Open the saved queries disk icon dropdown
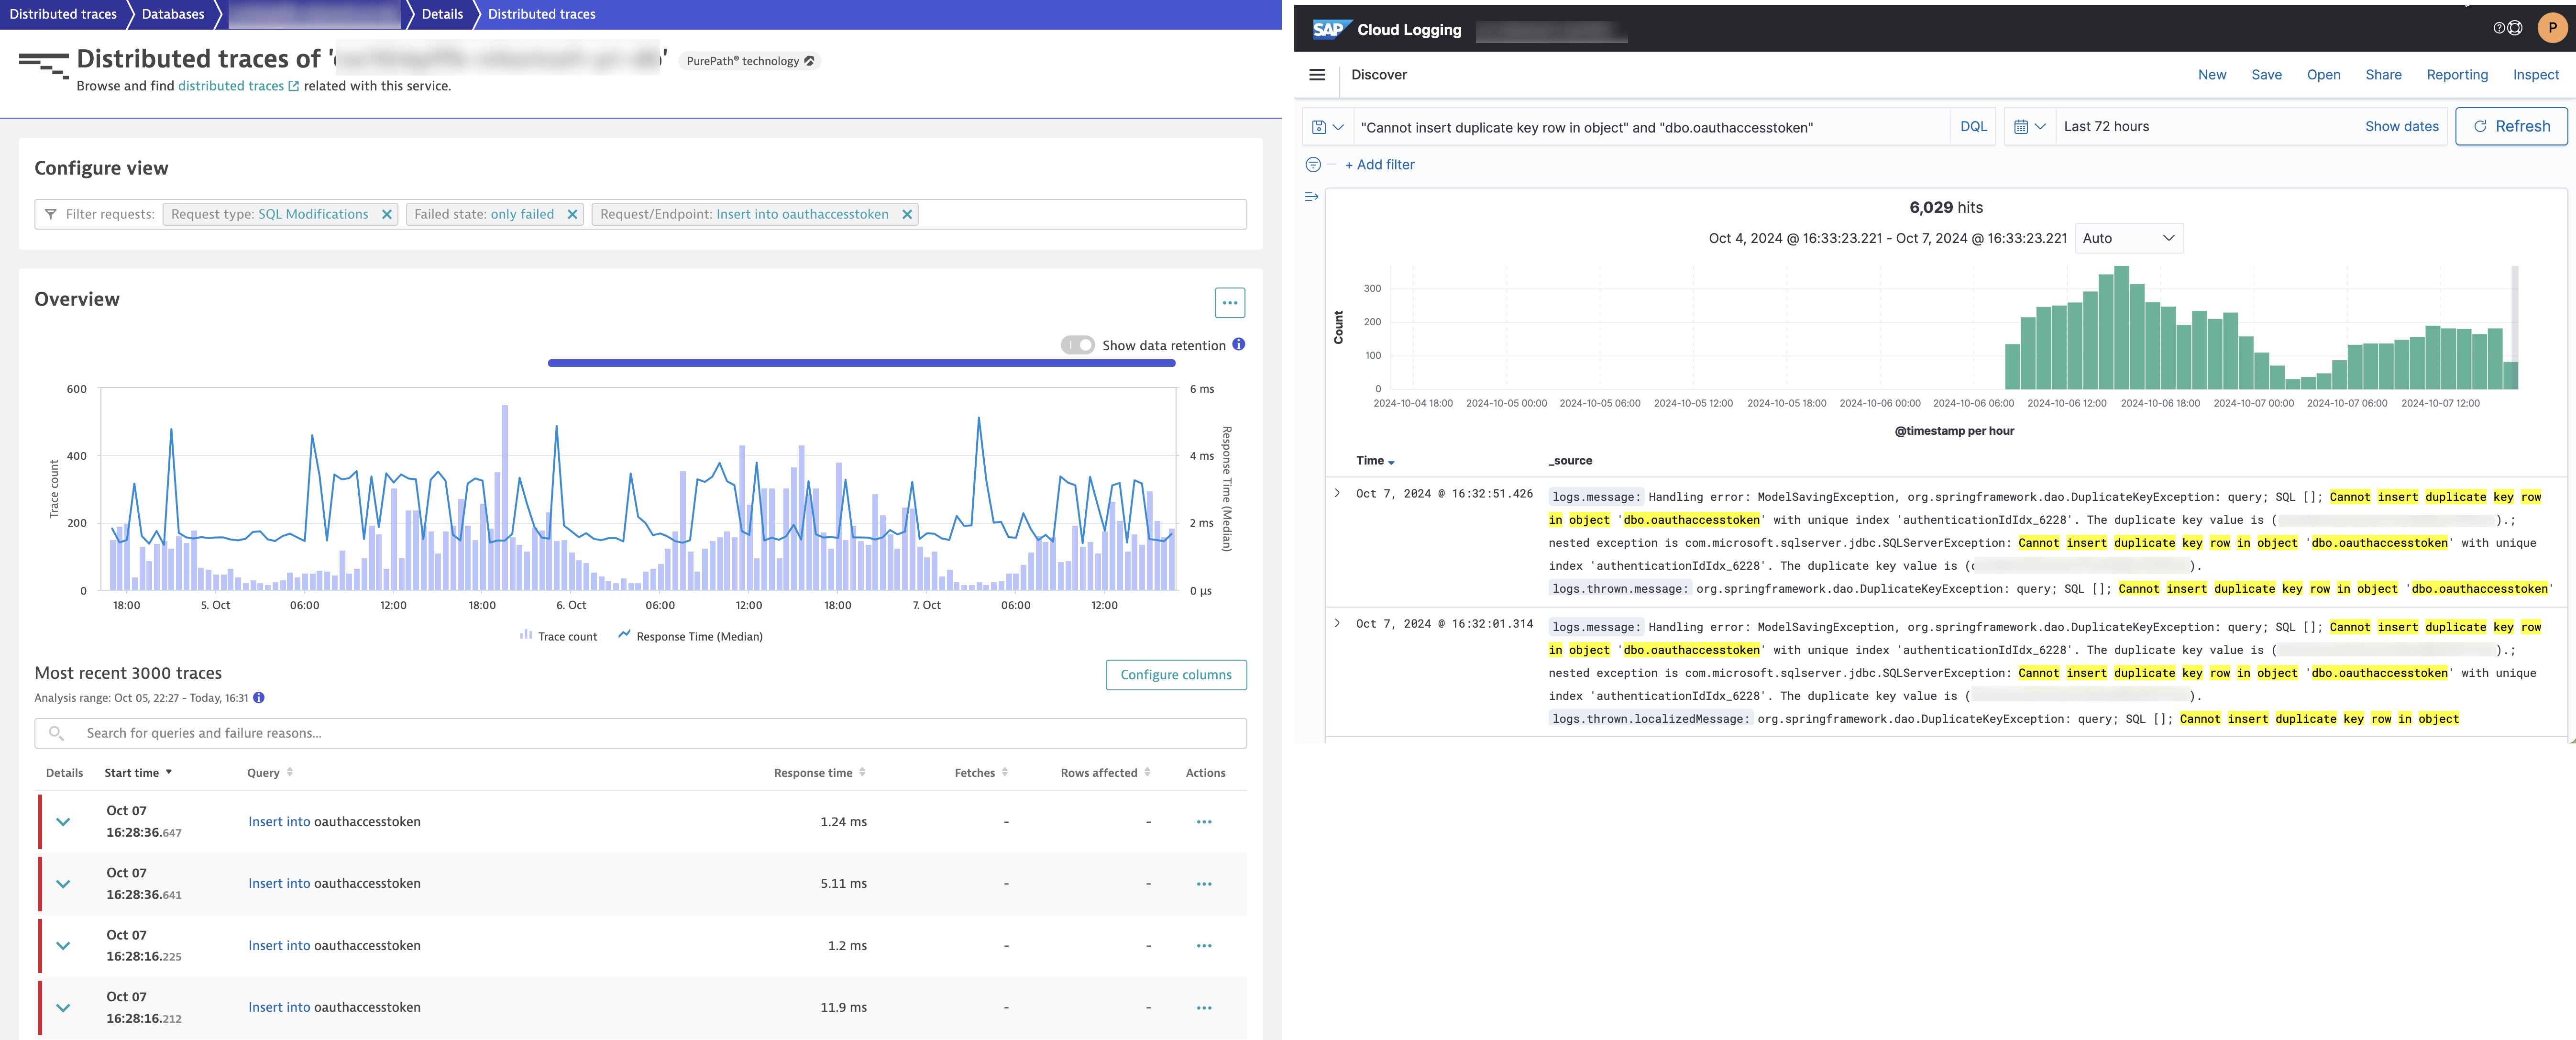Image resolution: width=2576 pixels, height=1040 pixels. pos(1328,127)
